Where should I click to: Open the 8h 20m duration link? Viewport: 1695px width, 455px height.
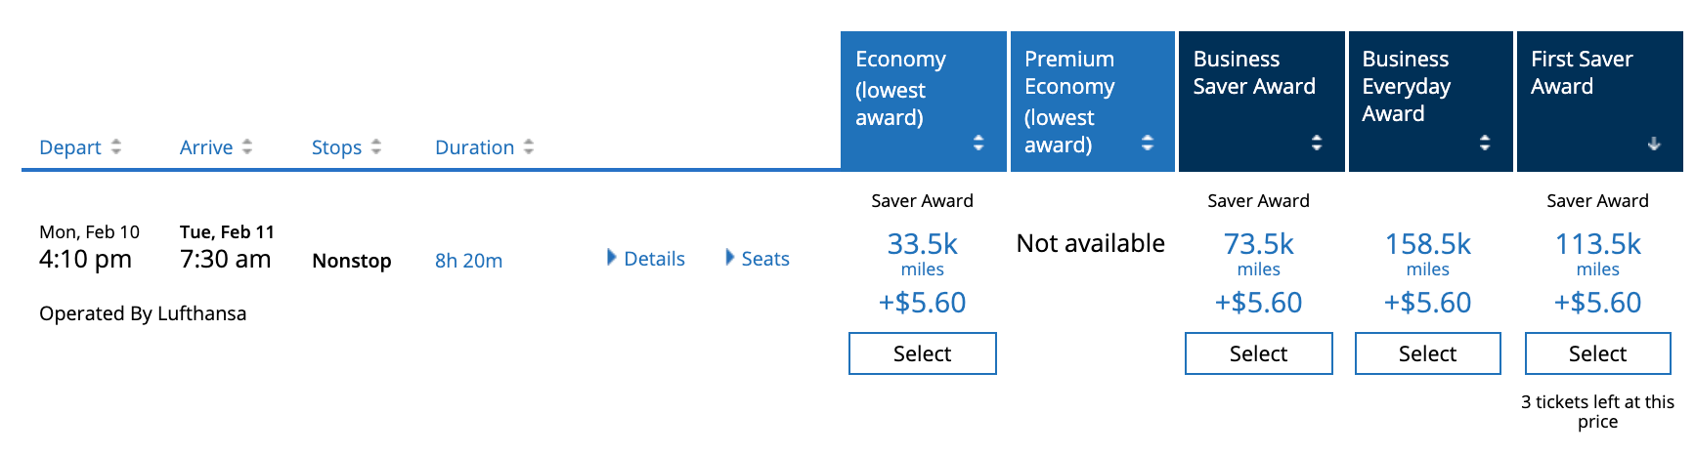468,261
